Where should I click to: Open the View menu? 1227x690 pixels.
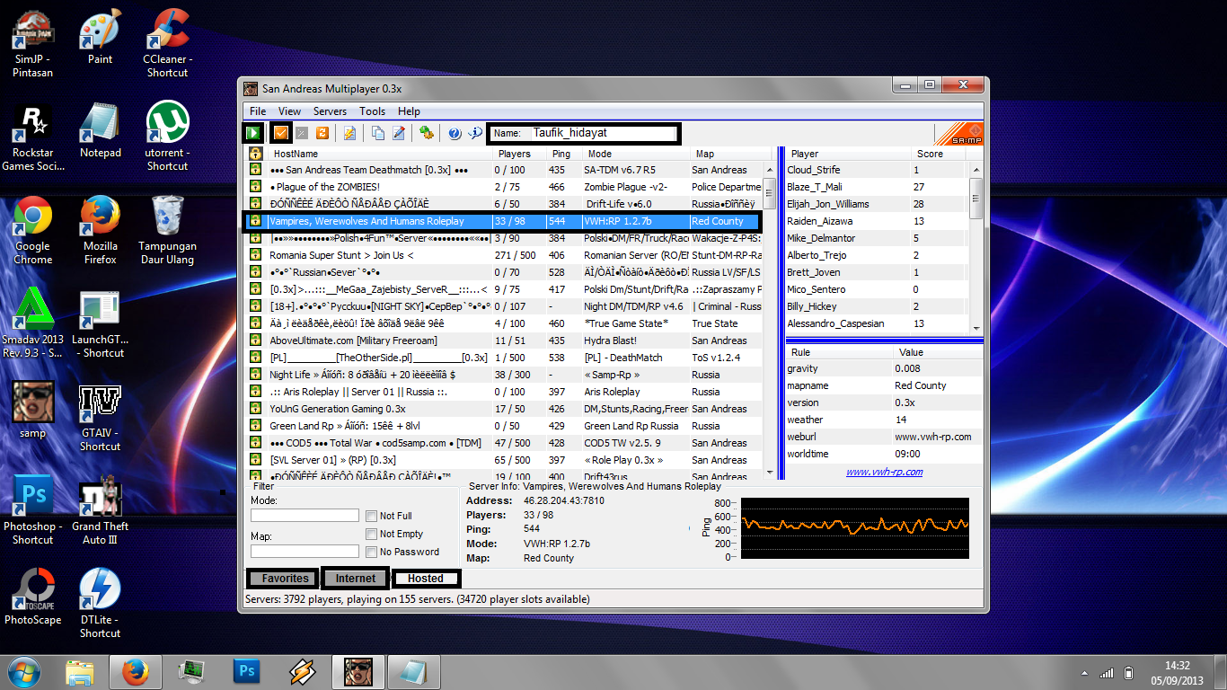[289, 111]
